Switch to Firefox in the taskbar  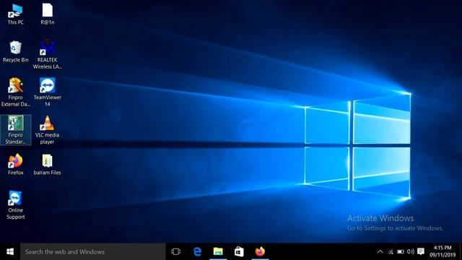[x=260, y=252]
